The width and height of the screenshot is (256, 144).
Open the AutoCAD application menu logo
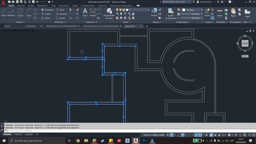[x=3, y=3]
